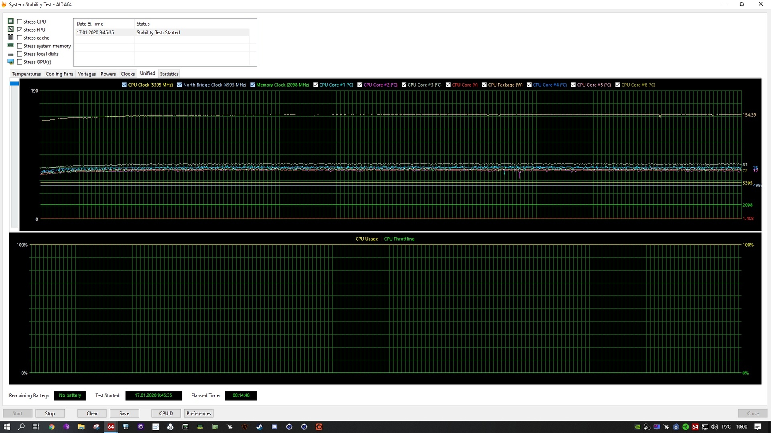Enable the Stress CPU checkbox
Screen dimensions: 771x433
pyautogui.click(x=20, y=22)
